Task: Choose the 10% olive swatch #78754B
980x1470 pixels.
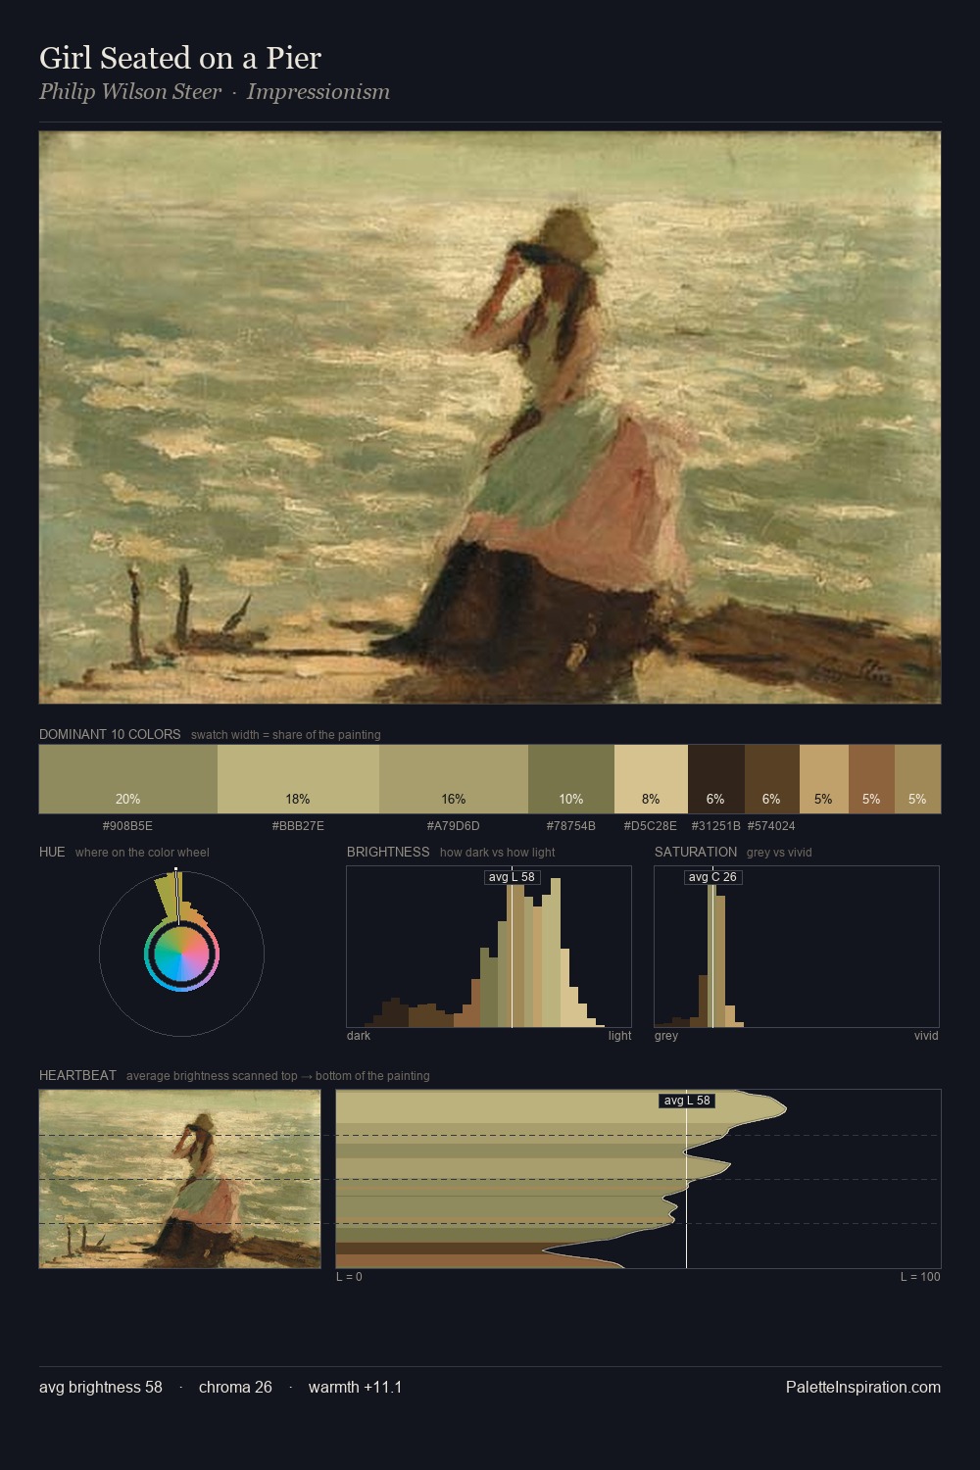Action: 571,779
